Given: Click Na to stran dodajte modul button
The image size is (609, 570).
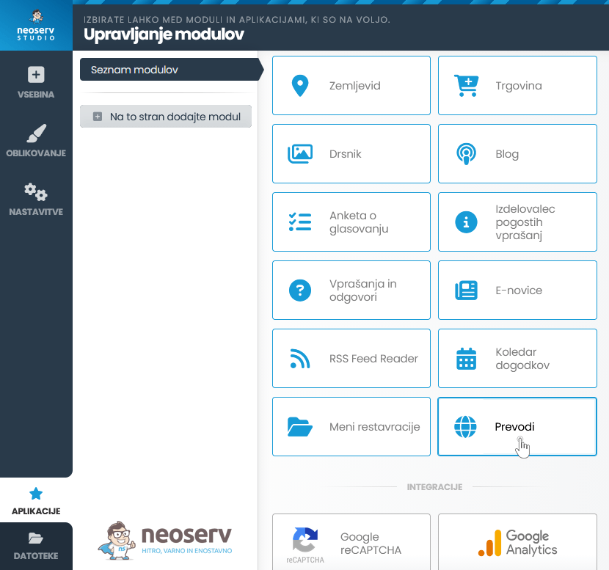Looking at the screenshot, I should 166,117.
